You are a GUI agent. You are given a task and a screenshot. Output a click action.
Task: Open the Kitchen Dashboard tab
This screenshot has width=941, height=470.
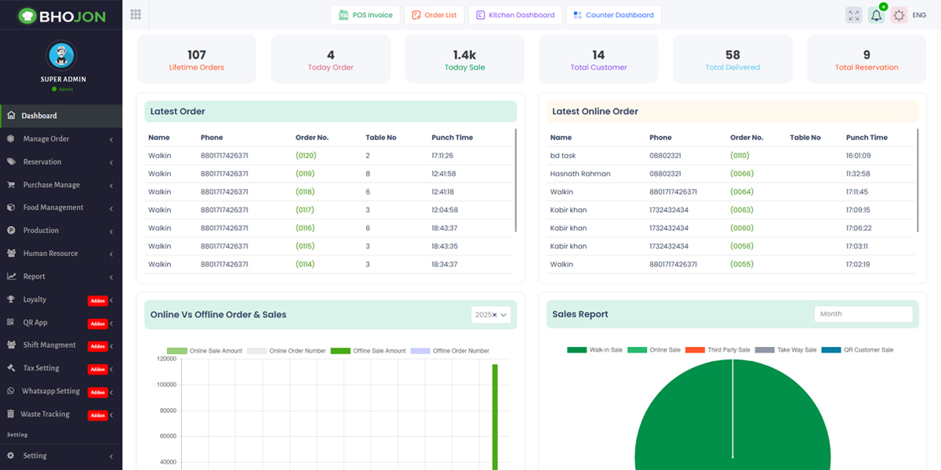click(515, 14)
